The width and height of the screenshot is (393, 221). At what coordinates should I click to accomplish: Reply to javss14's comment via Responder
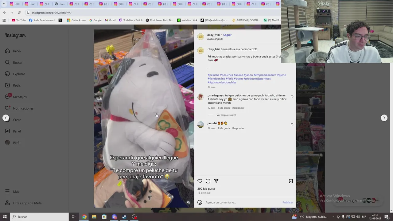238,128
